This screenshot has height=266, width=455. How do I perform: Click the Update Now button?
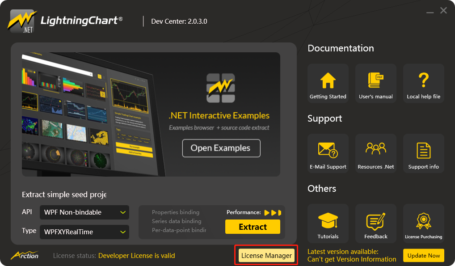424,256
